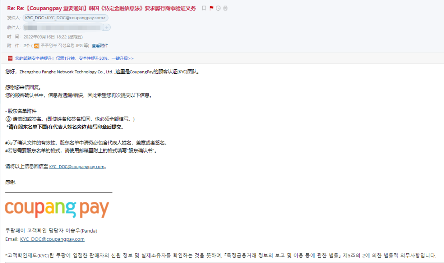
Task: Click the signature Email KYC_DOC@coupangpay.com link
Action: pyautogui.click(x=52, y=239)
